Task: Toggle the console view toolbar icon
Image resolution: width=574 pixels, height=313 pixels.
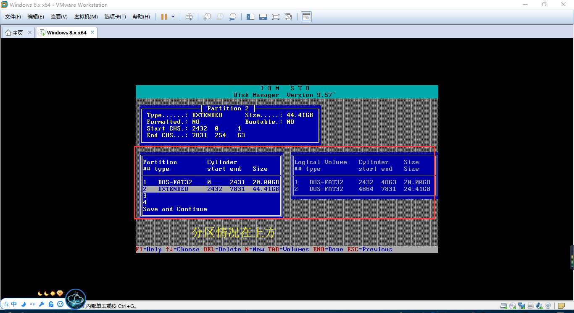Action: (x=306, y=17)
